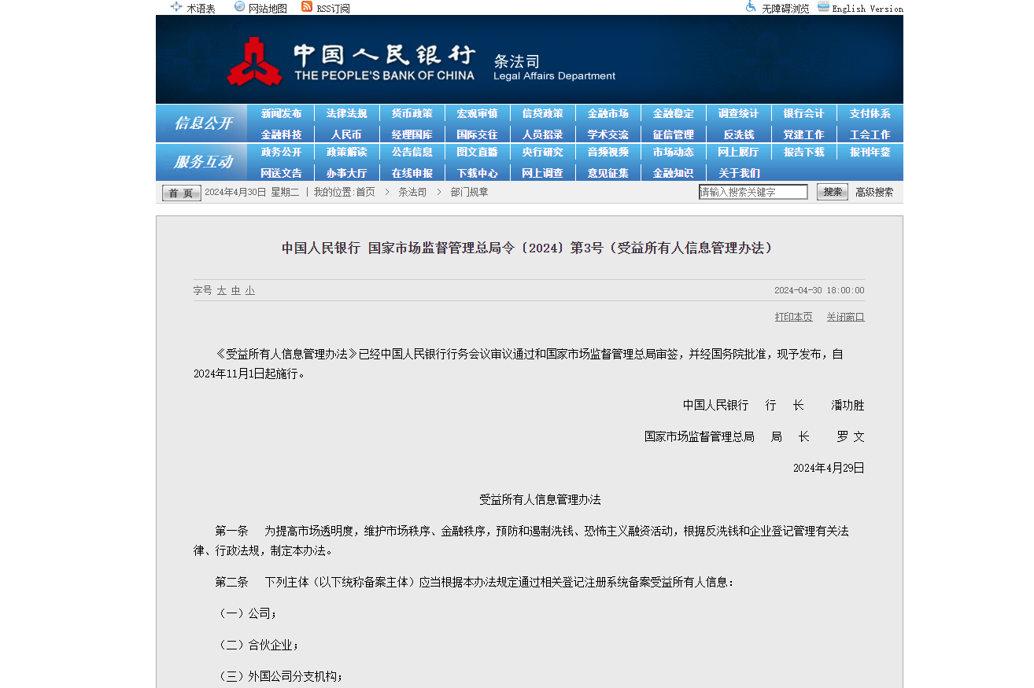Close the window via 关闭窗口
This screenshot has height=688, width=1034.
(x=845, y=317)
